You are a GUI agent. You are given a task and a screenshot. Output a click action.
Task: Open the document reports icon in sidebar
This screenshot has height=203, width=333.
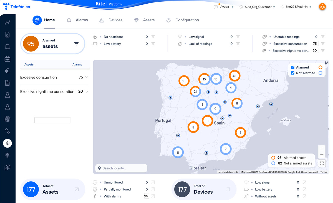click(x=7, y=83)
